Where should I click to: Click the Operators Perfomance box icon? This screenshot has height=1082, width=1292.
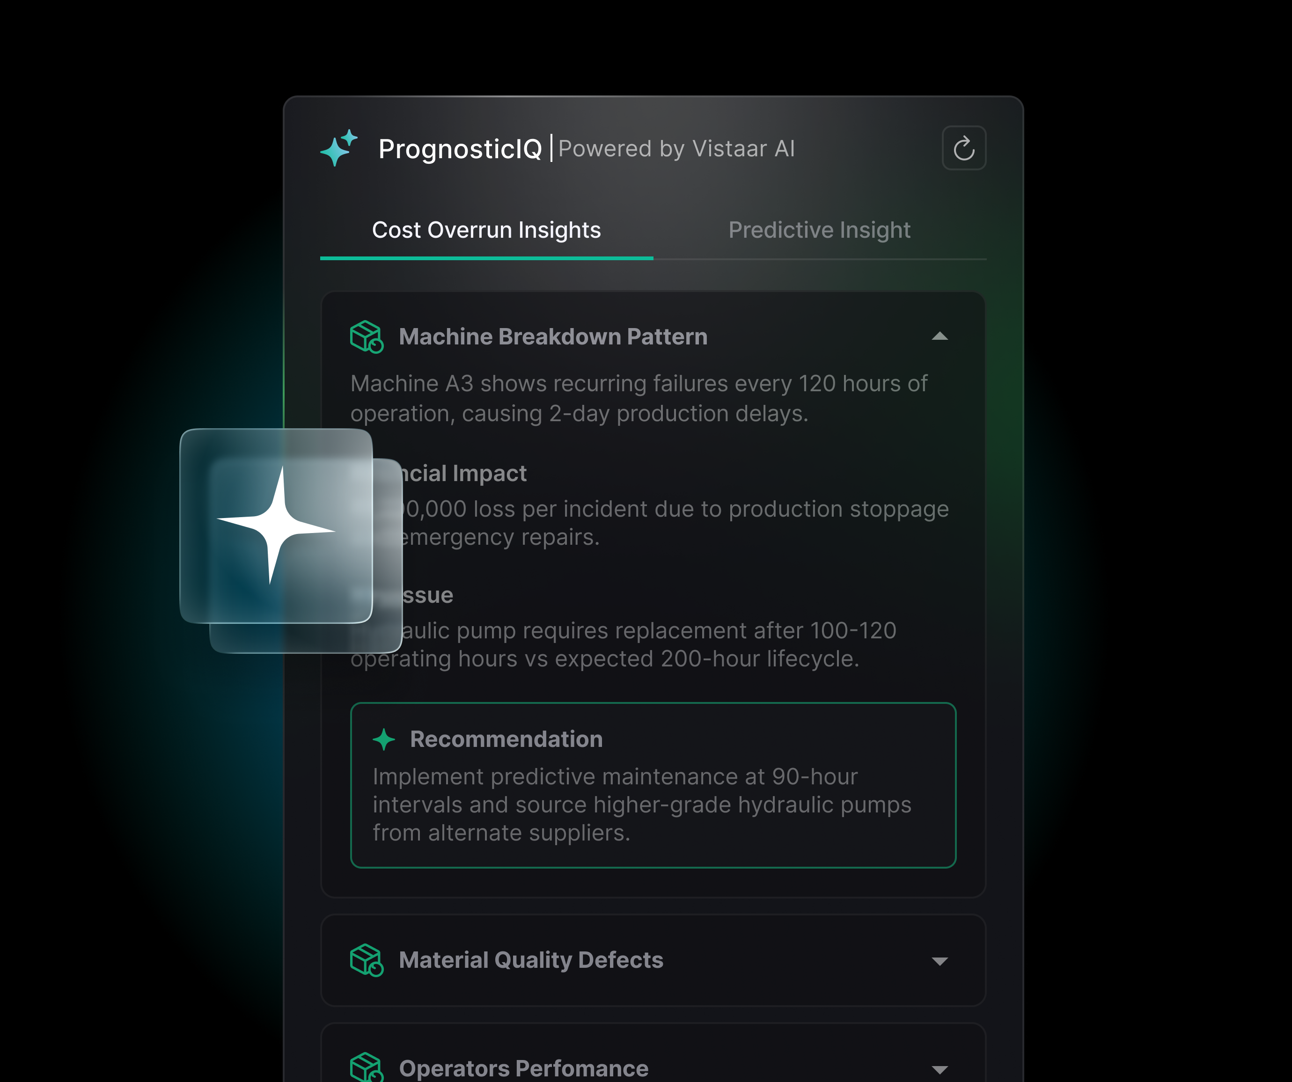pyautogui.click(x=367, y=1067)
